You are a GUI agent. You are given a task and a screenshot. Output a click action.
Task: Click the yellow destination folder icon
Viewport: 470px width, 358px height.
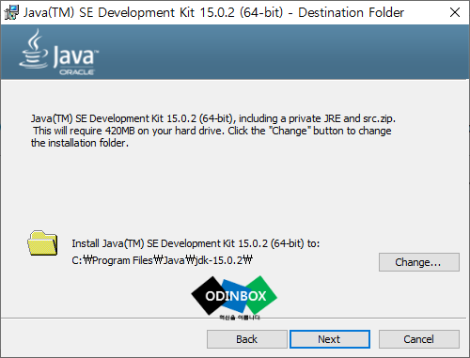pos(42,243)
